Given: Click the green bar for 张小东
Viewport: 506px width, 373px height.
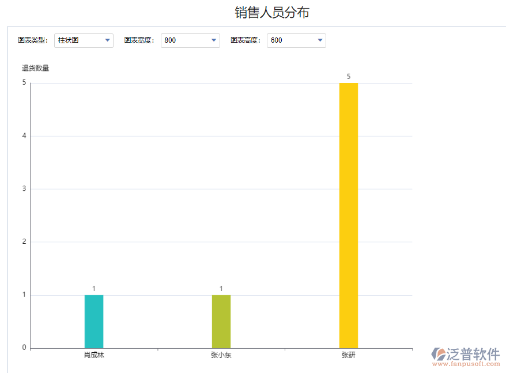Looking at the screenshot, I should click(222, 320).
